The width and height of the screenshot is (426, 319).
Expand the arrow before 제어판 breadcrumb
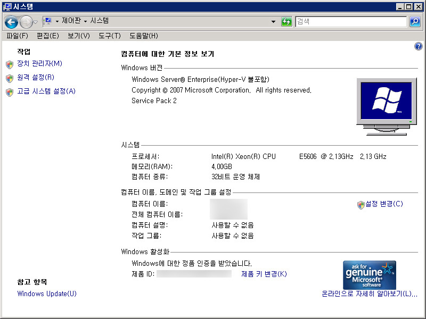(x=57, y=21)
